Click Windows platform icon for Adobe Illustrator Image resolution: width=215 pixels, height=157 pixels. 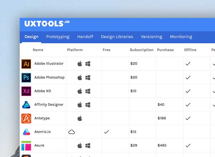point(88,64)
